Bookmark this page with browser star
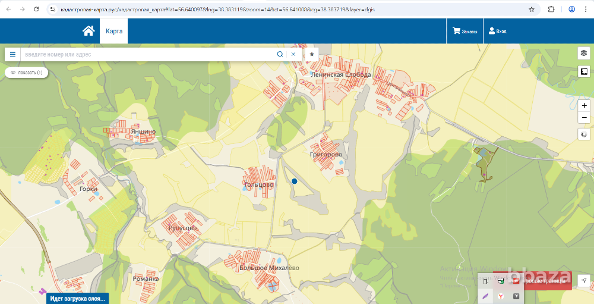 pyautogui.click(x=532, y=10)
